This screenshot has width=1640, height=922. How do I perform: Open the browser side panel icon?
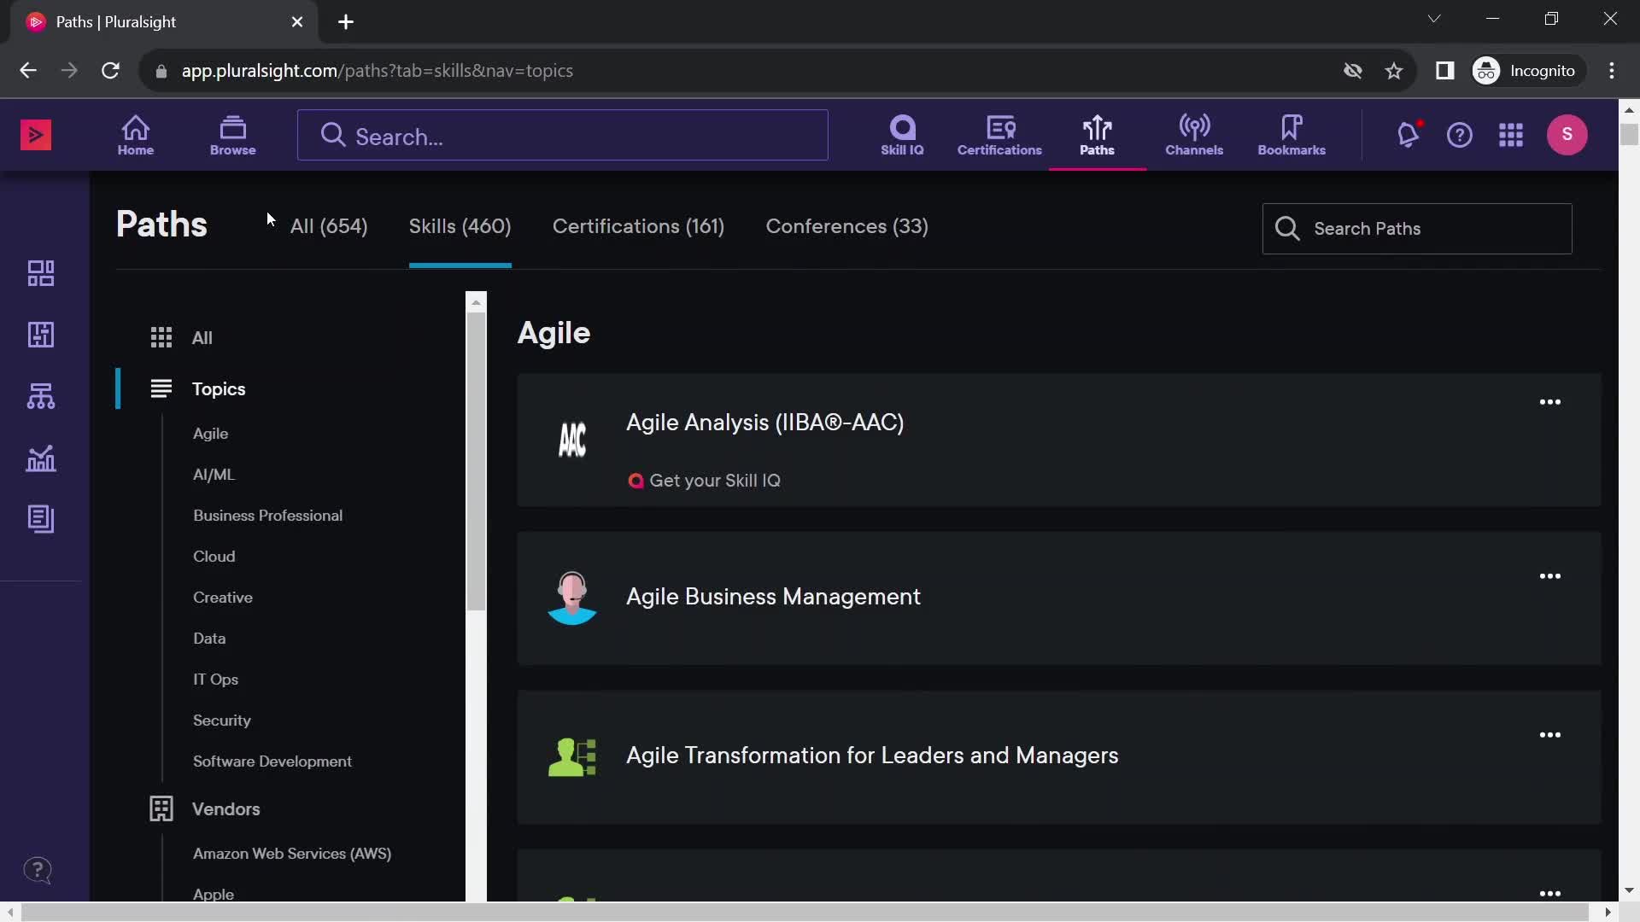click(1445, 71)
